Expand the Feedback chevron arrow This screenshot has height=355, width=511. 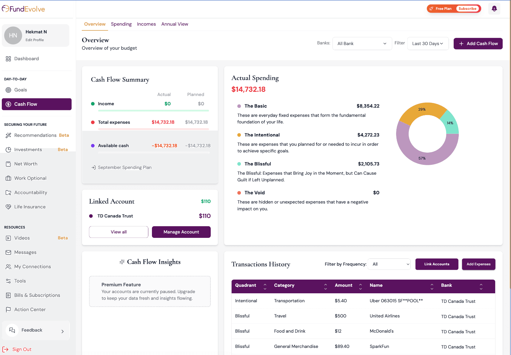point(62,331)
